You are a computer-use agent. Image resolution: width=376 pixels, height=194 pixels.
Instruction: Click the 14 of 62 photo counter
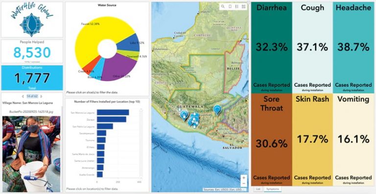[32, 96]
